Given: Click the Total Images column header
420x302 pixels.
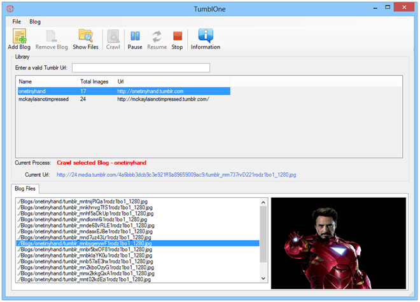Looking at the screenshot, I should pyautogui.click(x=96, y=81).
